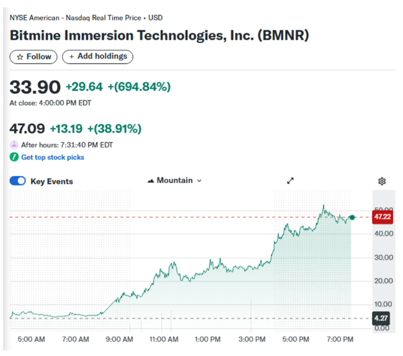Click the 5:00 PM axis label
The width and height of the screenshot is (403, 356).
[x=296, y=339]
